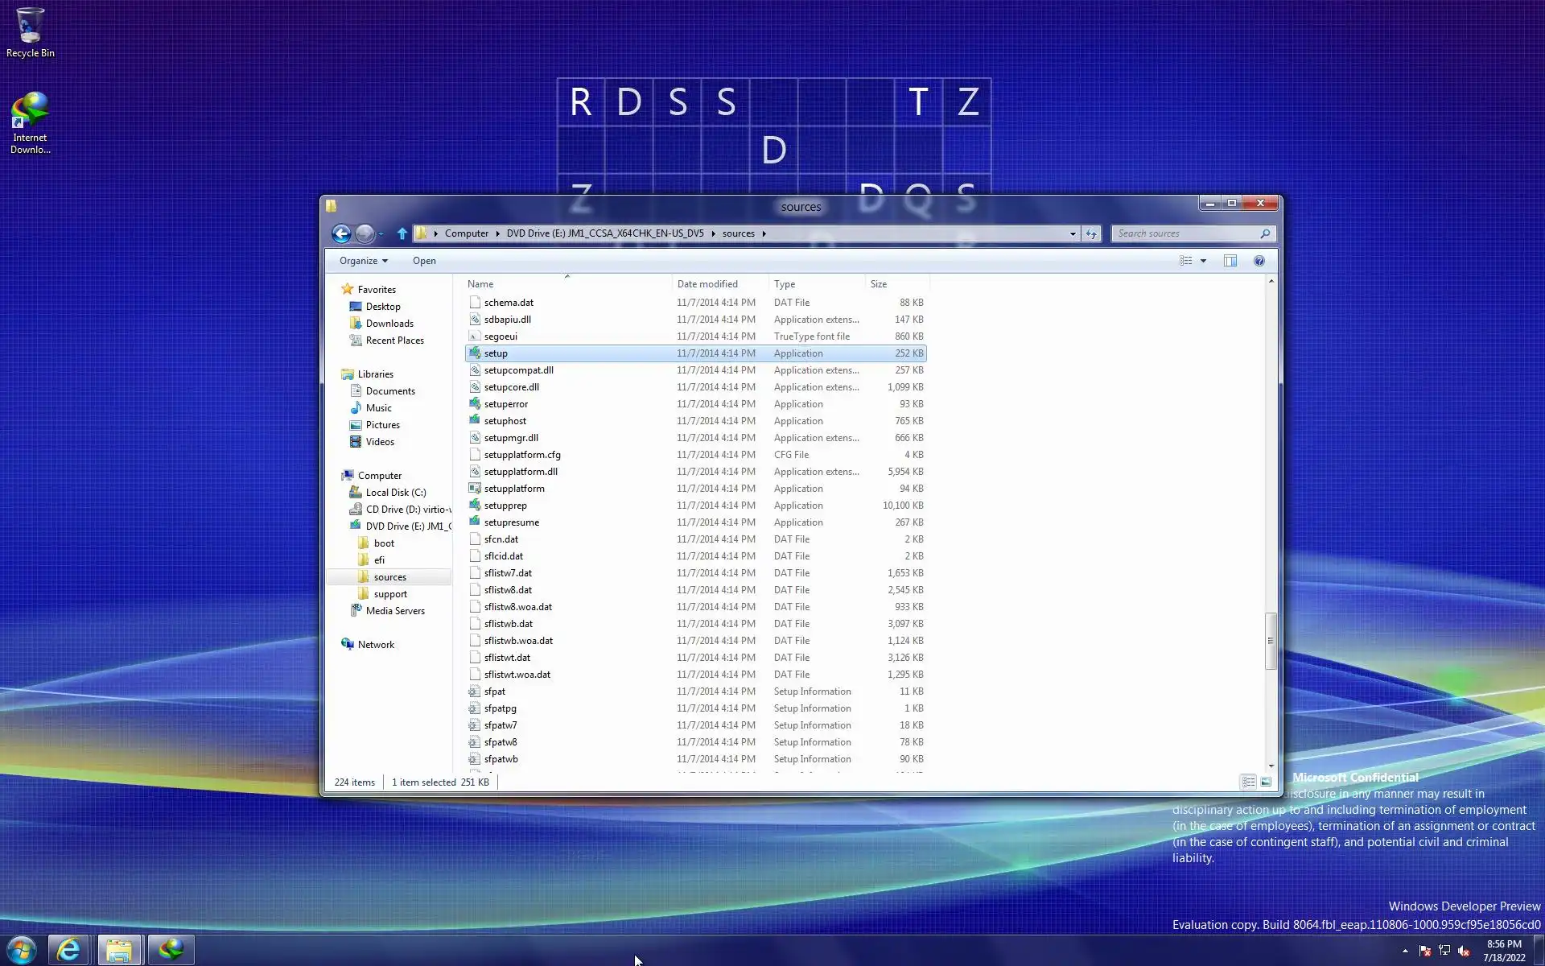Click the refresh button beside the address bar
Viewport: 1545px width, 966px height.
click(x=1091, y=233)
